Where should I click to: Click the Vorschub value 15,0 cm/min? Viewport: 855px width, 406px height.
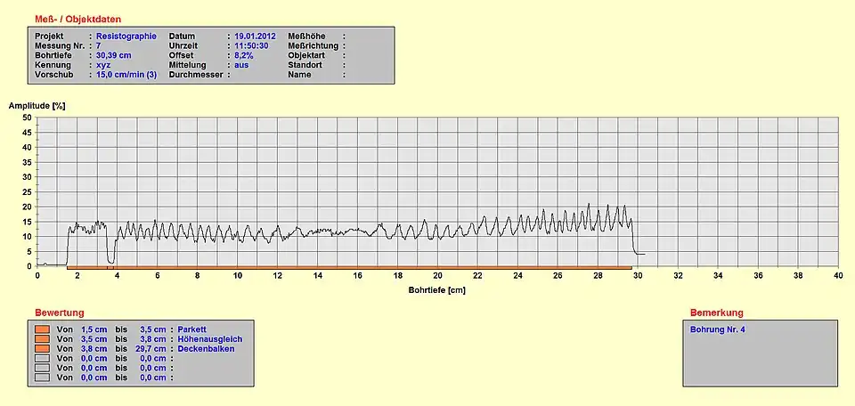[126, 75]
